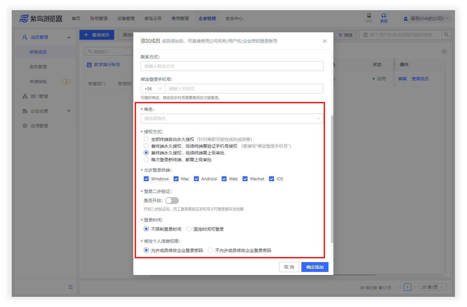Enable the two-step login verification switch
Viewport: 467px width, 307px height.
click(x=172, y=201)
